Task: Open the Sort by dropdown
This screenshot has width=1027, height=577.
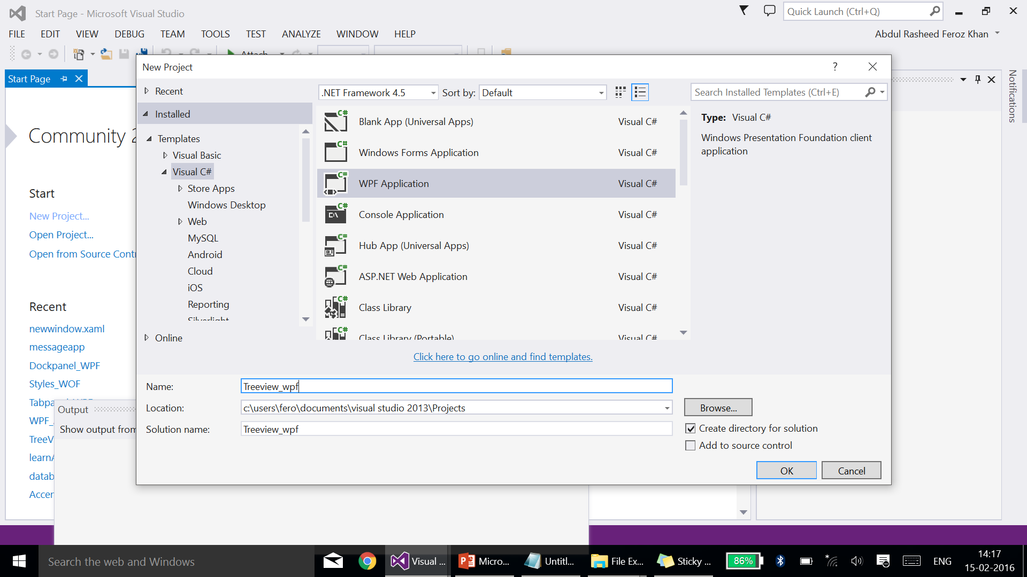Action: [x=542, y=92]
